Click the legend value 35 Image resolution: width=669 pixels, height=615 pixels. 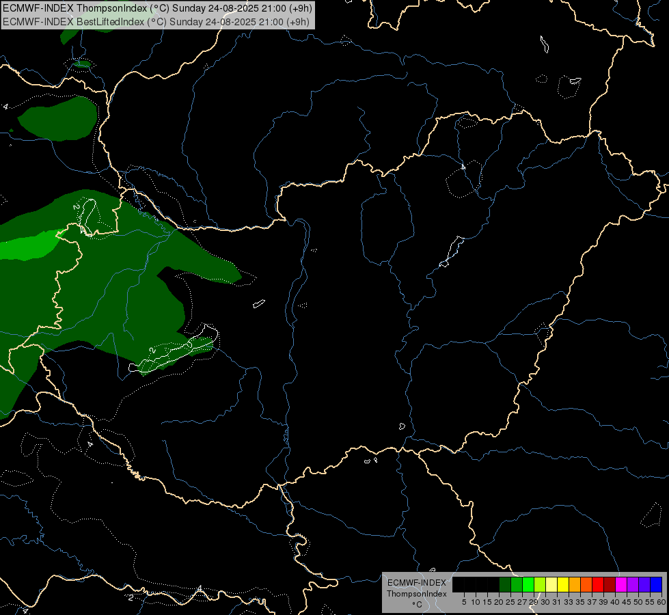580,602
